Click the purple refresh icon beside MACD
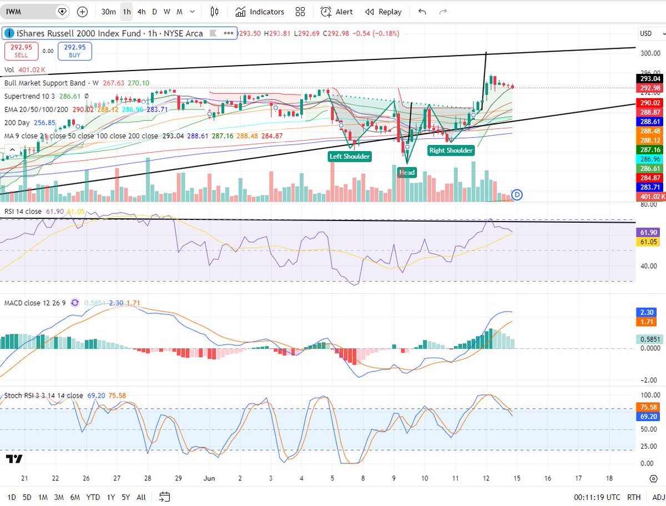Viewport: 666px width, 506px height. 75,303
